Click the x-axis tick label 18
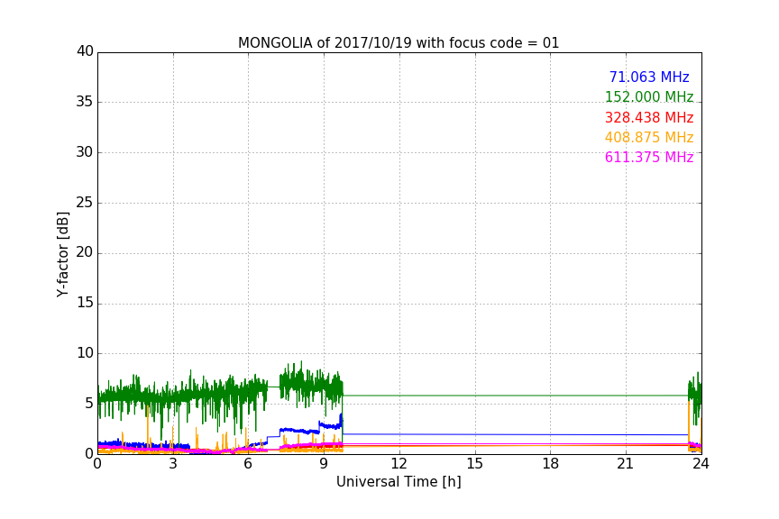The width and height of the screenshot is (779, 519). tap(550, 464)
